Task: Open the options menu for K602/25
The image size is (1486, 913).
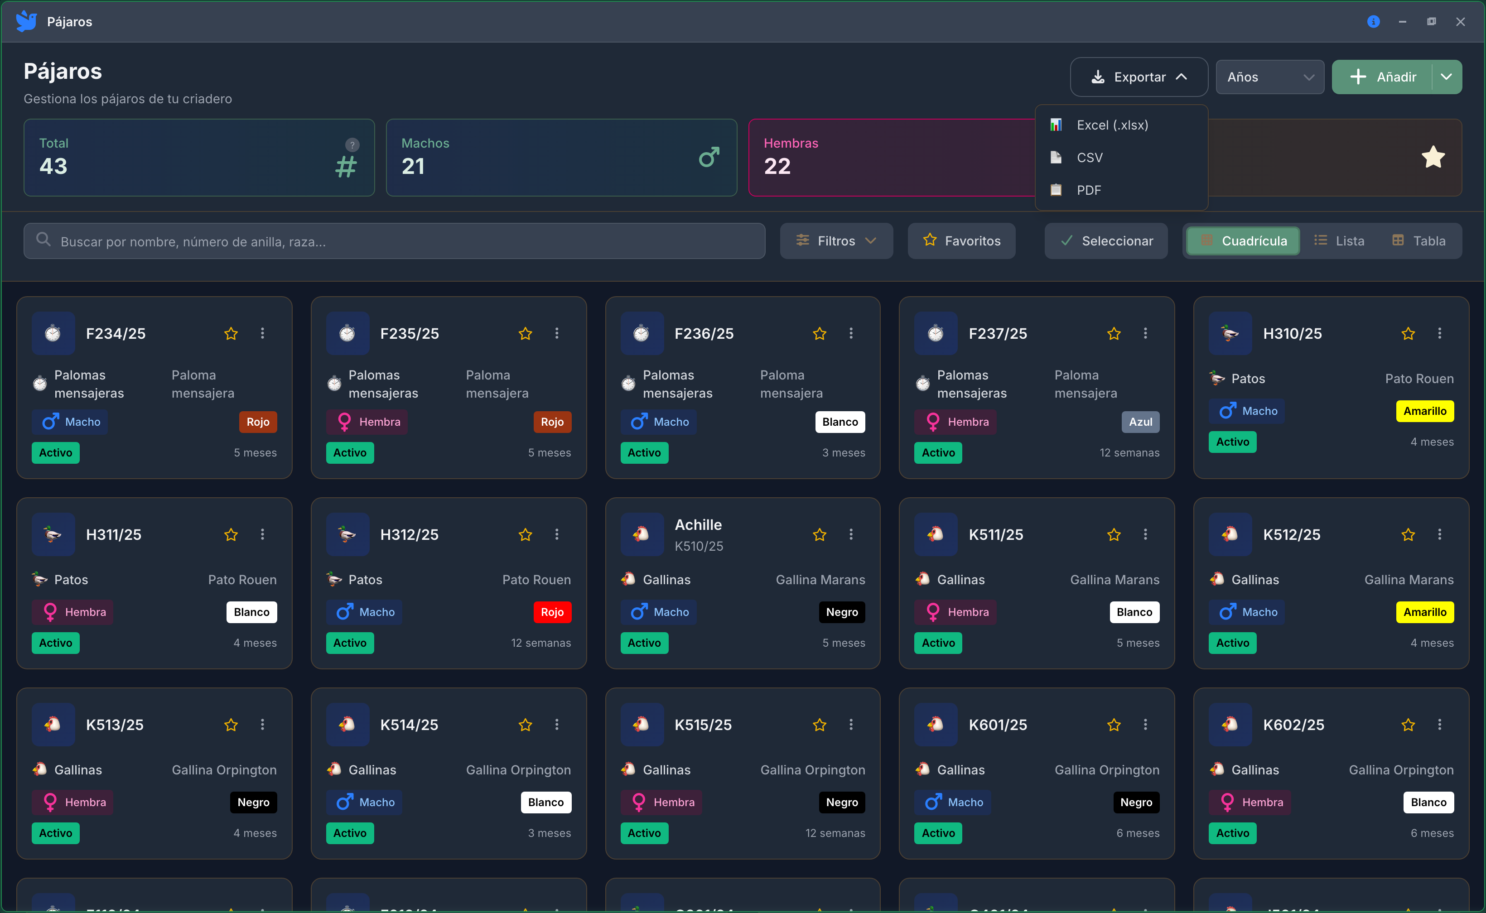Action: point(1439,725)
